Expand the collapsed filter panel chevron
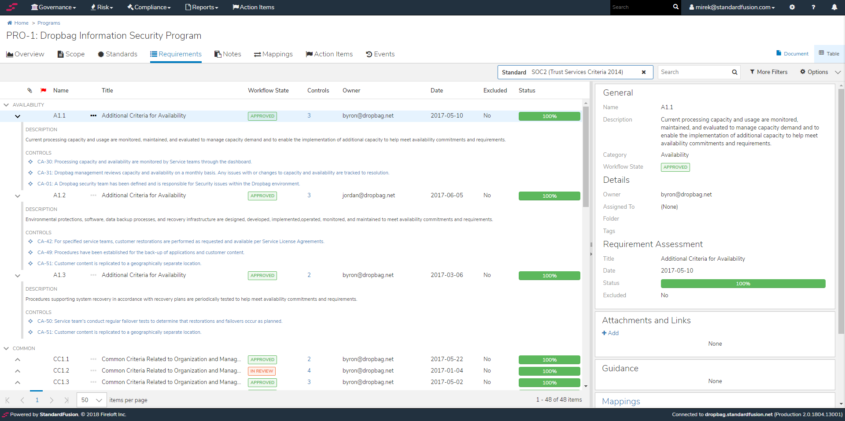 [x=838, y=72]
